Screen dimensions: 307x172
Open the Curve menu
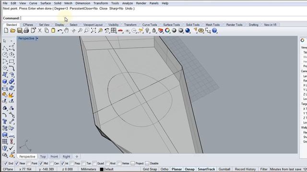(33, 3)
